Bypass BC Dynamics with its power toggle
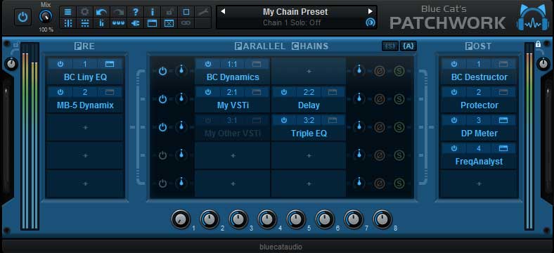 tap(208, 64)
